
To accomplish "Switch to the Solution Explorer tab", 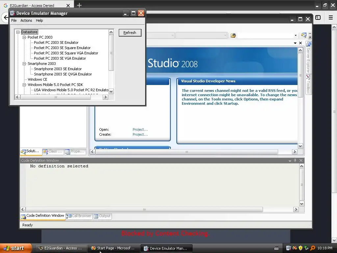I will 31,152.
